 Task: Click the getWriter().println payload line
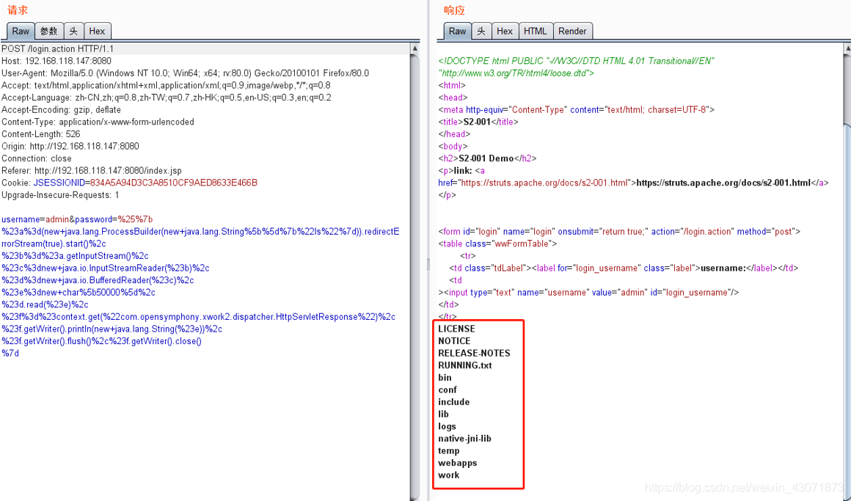click(112, 329)
